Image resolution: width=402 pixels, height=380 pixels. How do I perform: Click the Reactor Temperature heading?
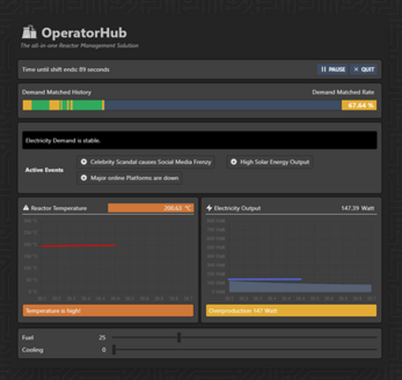pos(58,209)
